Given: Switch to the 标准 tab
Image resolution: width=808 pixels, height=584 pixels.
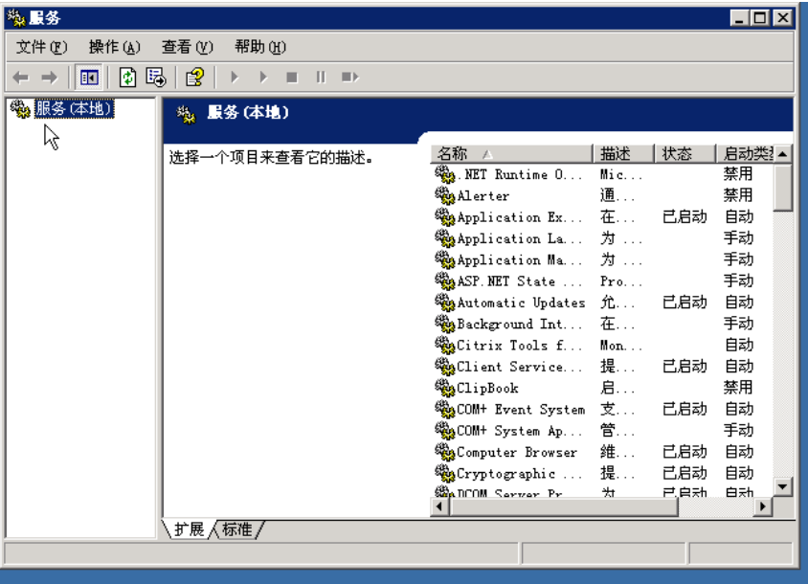Looking at the screenshot, I should pyautogui.click(x=237, y=529).
